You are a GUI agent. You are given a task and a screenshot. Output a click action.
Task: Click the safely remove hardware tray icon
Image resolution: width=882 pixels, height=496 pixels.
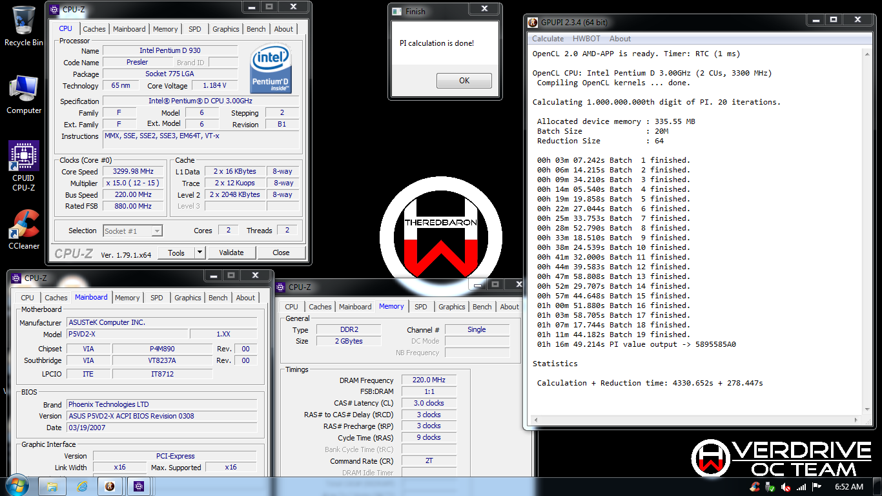tap(770, 487)
